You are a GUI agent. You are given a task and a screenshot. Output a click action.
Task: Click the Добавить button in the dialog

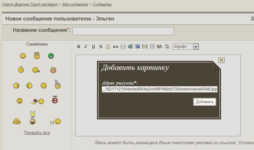[205, 102]
